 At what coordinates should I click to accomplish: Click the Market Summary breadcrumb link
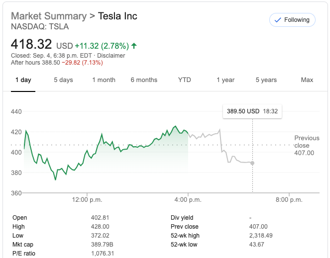click(x=48, y=16)
